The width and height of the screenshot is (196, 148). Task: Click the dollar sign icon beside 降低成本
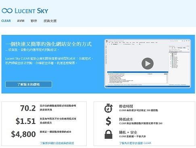pyautogui.click(x=108, y=121)
